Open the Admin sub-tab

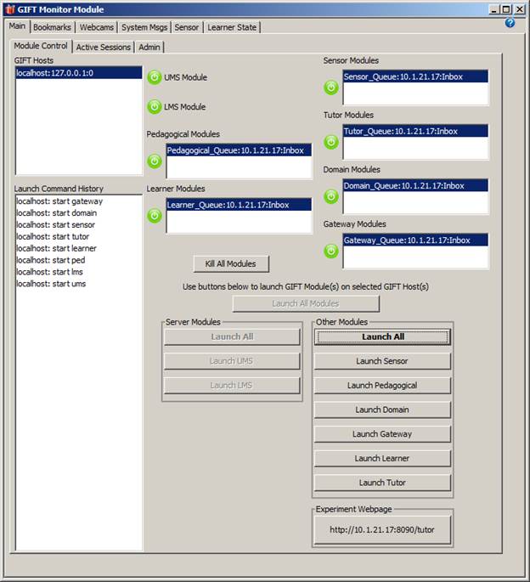pyautogui.click(x=149, y=47)
